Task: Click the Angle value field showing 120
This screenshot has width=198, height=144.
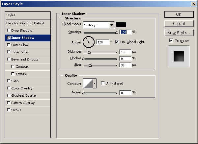Action: pyautogui.click(x=103, y=42)
